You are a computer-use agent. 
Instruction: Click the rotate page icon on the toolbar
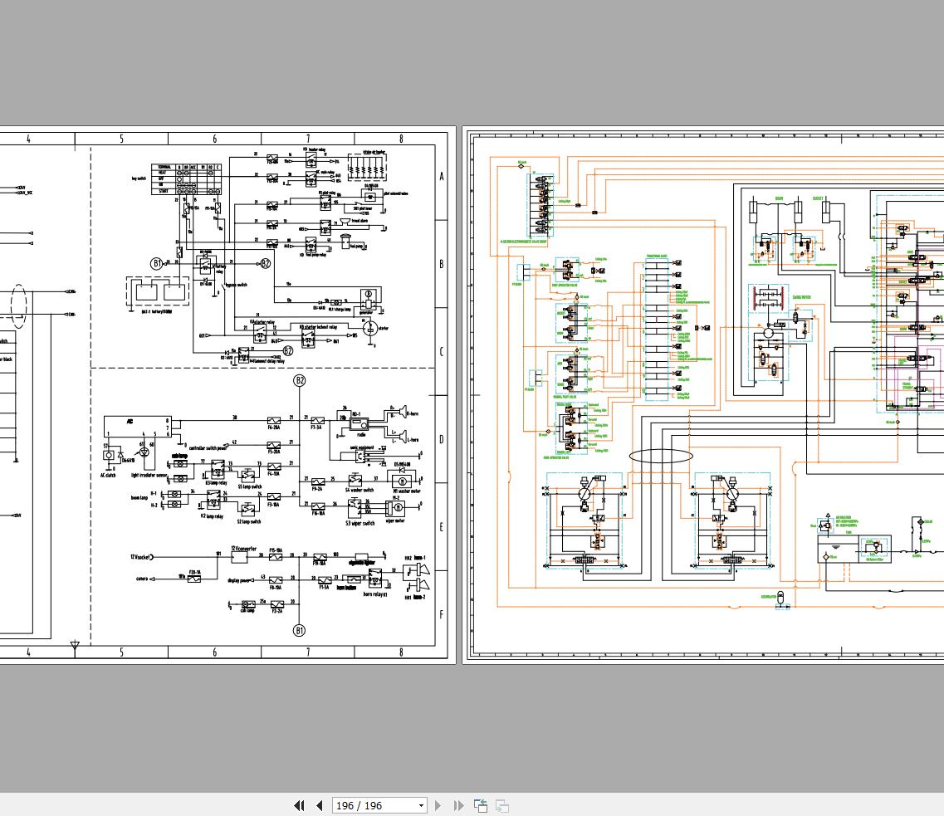[x=480, y=805]
